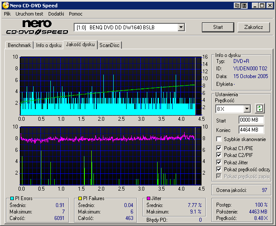Click the save floppy icon in title bar
Image resolution: width=276 pixels, height=226 pixels.
244,6
